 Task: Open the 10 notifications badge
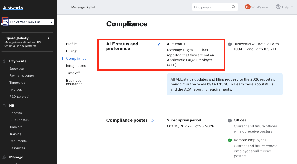click(248, 7)
